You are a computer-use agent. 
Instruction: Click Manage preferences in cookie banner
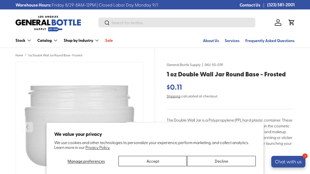[x=86, y=161]
